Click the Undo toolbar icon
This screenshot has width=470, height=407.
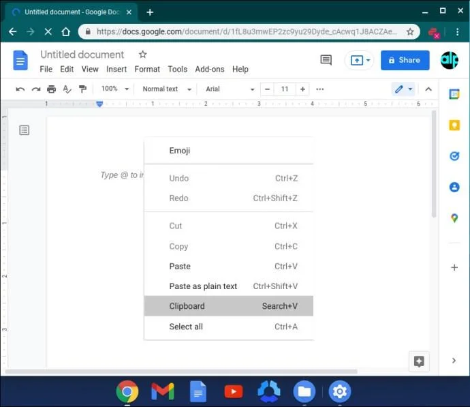coord(20,89)
